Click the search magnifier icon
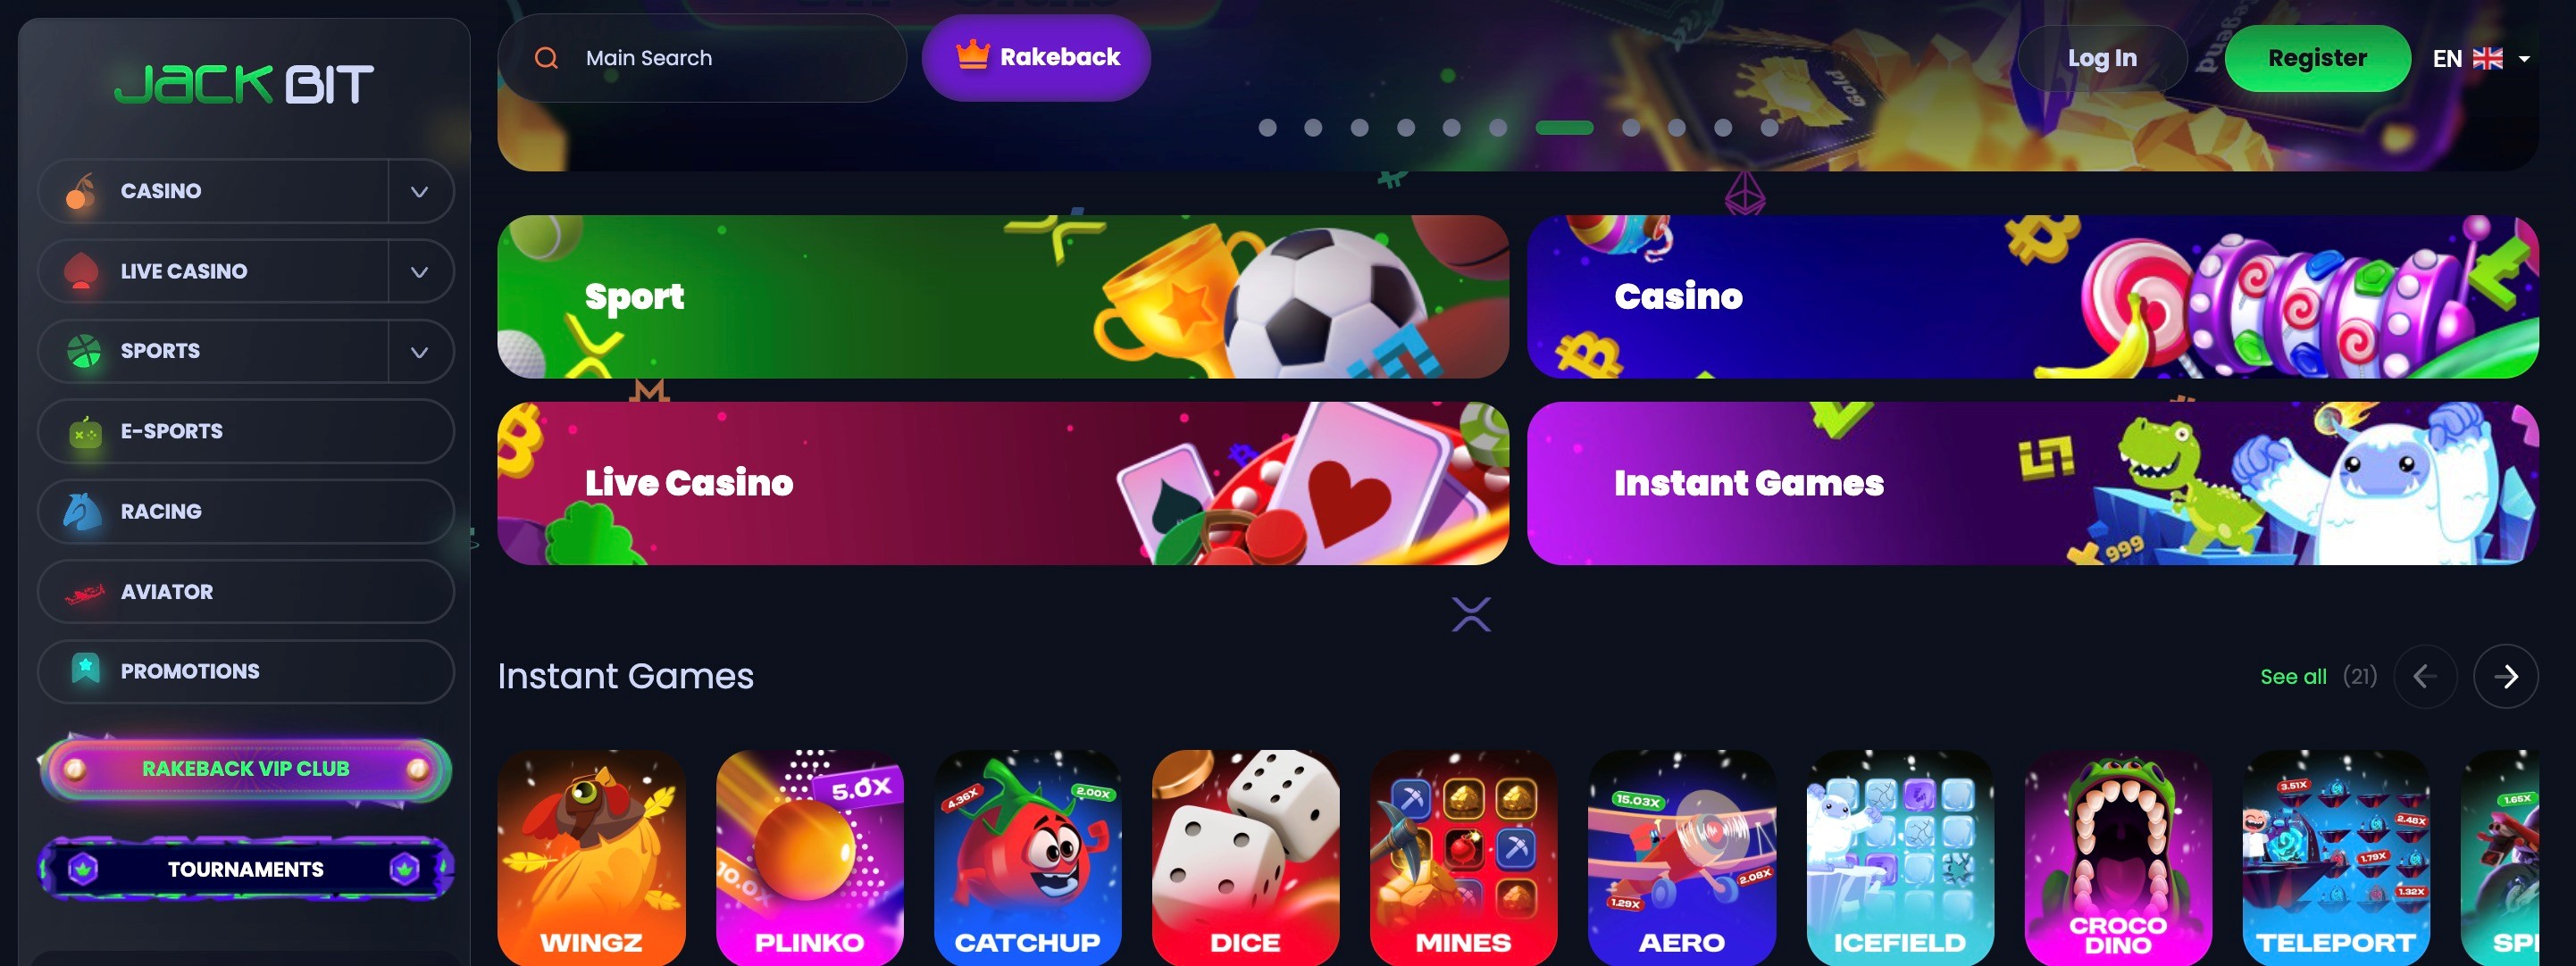The width and height of the screenshot is (2576, 966). pyautogui.click(x=546, y=58)
